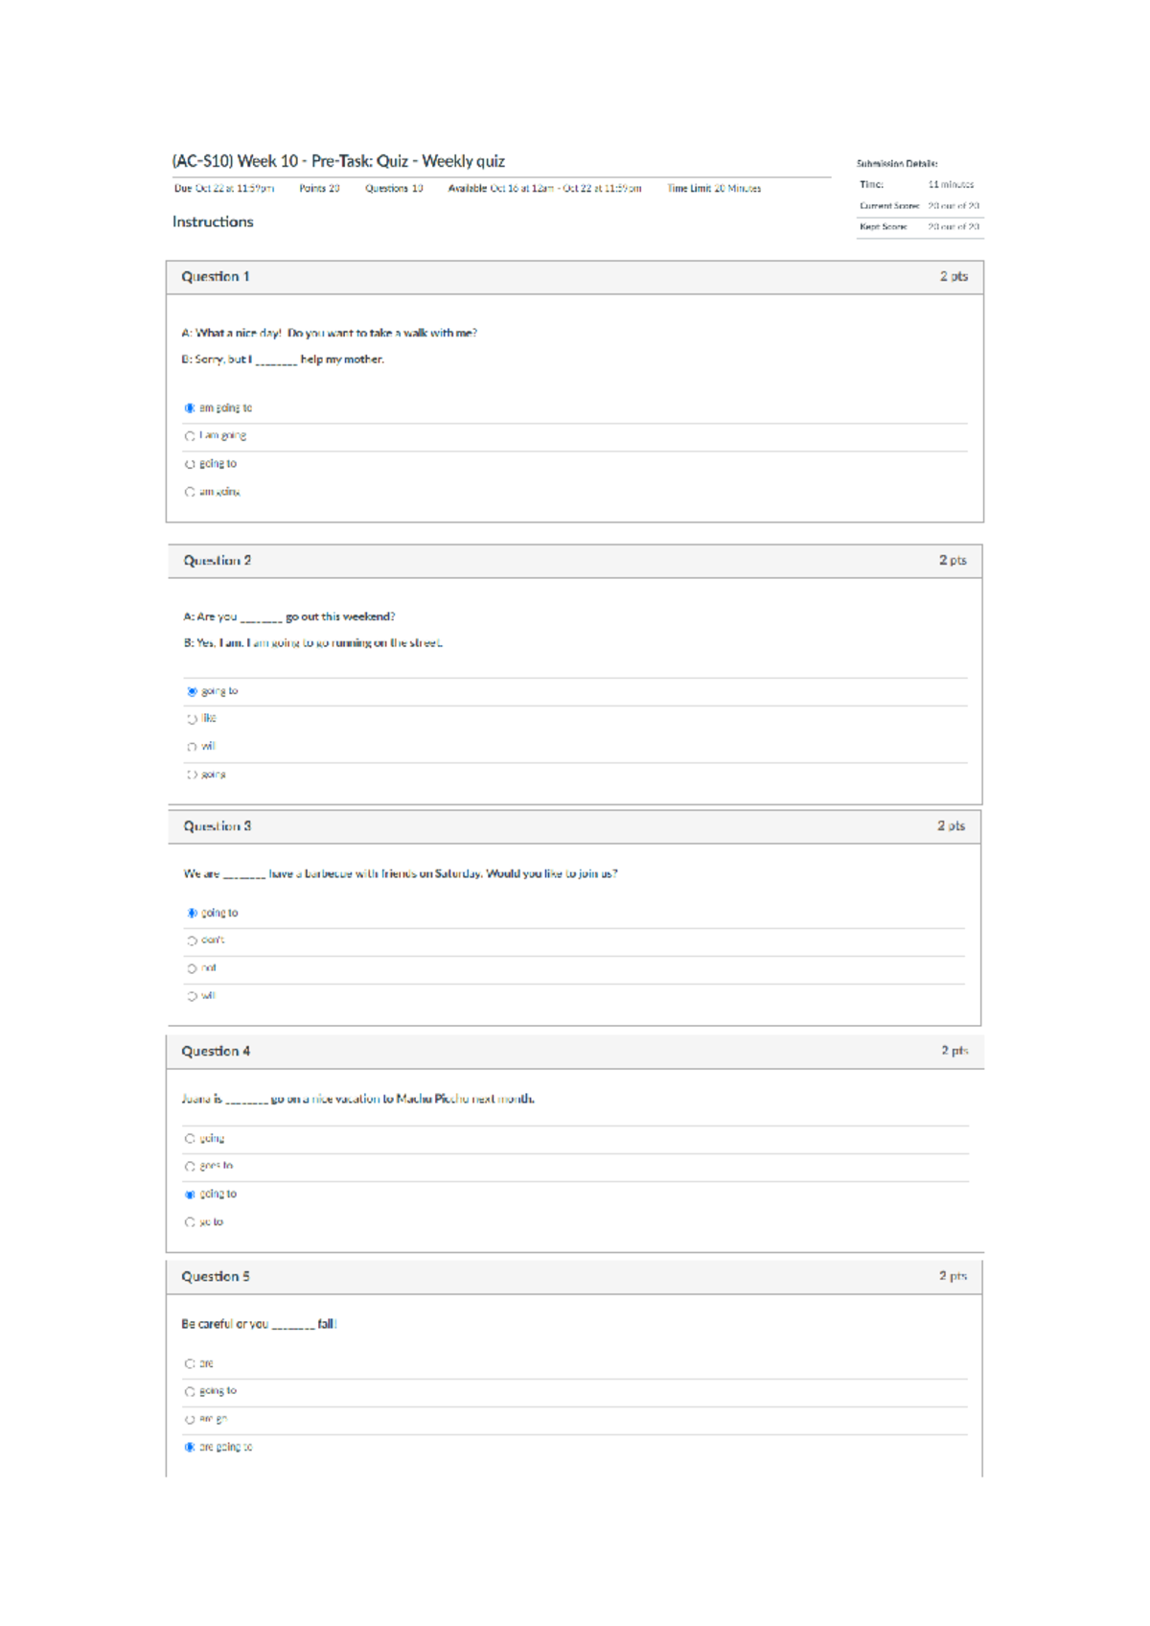1150x1626 pixels.
Task: Select "are" option in Question 5
Action: 190,1363
